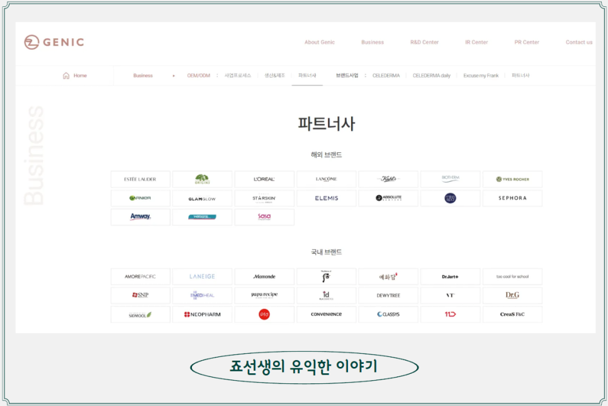
Task: Open the Business top menu
Action: click(x=372, y=42)
